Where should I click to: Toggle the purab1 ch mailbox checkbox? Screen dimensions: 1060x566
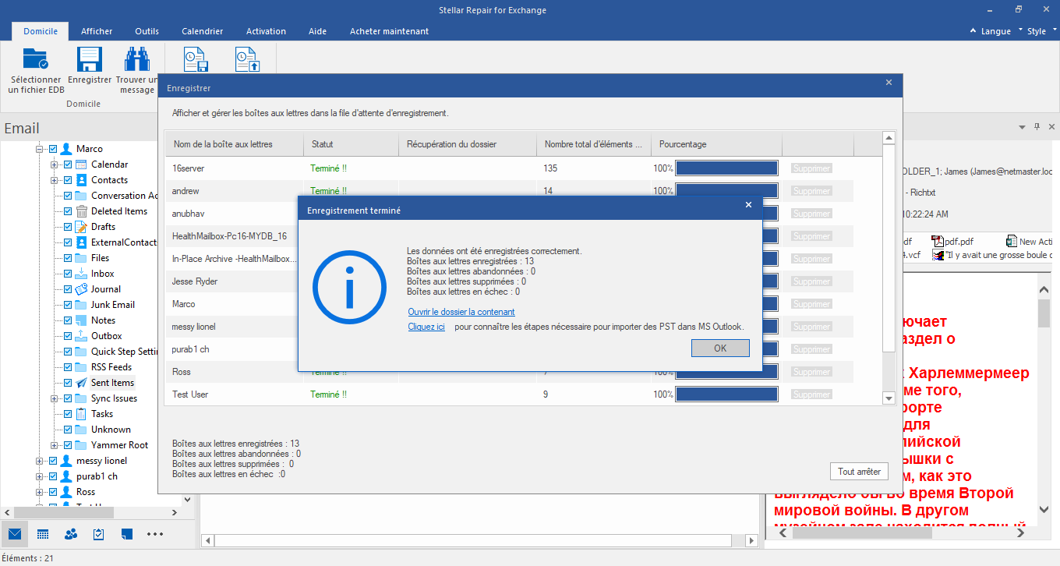pos(53,476)
